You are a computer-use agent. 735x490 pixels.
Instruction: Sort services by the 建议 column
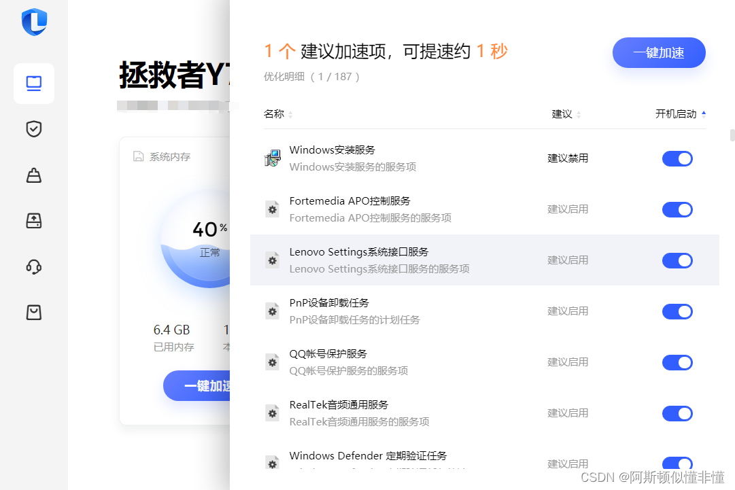565,113
